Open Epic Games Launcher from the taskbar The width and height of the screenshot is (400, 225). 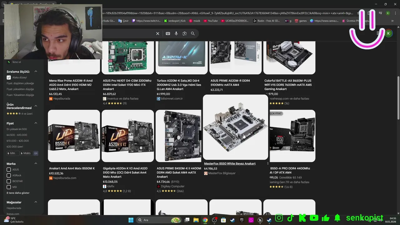(x=242, y=220)
